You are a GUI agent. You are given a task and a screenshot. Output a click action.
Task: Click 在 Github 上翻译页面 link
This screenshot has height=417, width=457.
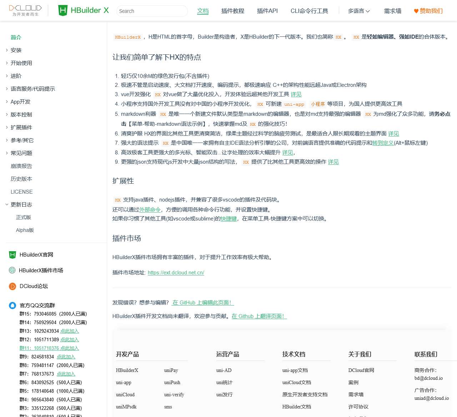(259, 316)
